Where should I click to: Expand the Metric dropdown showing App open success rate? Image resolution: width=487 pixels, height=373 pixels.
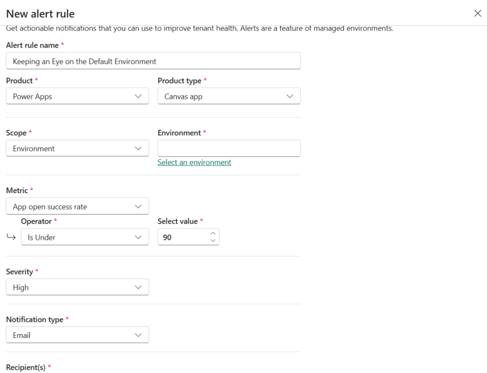point(77,206)
